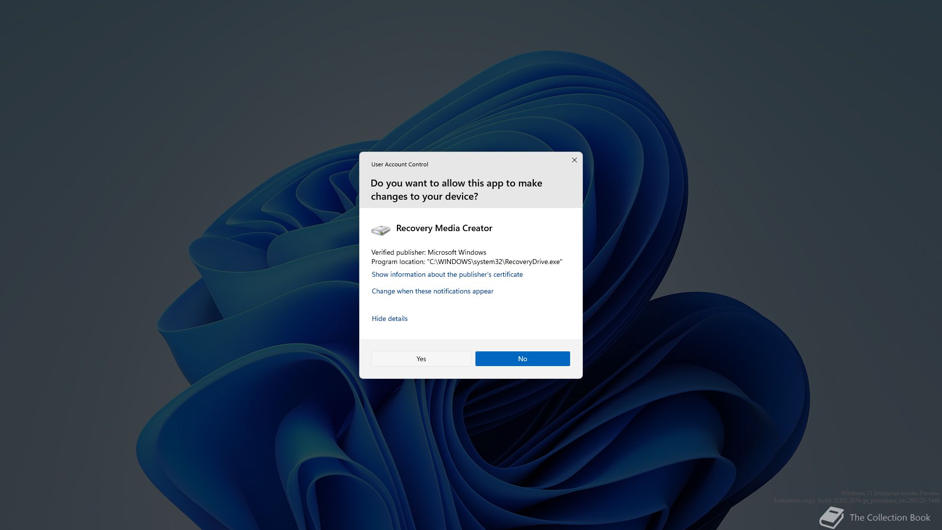Click Windows 11 Enterprise Insider Preview watermark
This screenshot has width=942, height=530.
[890, 493]
